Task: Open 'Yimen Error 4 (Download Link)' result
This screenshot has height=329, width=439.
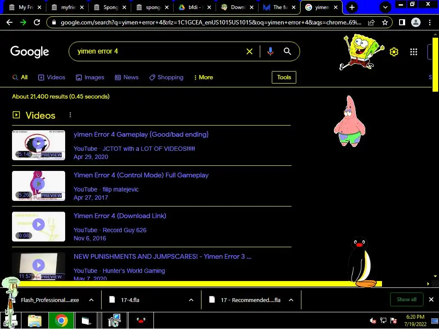Action: click(120, 216)
